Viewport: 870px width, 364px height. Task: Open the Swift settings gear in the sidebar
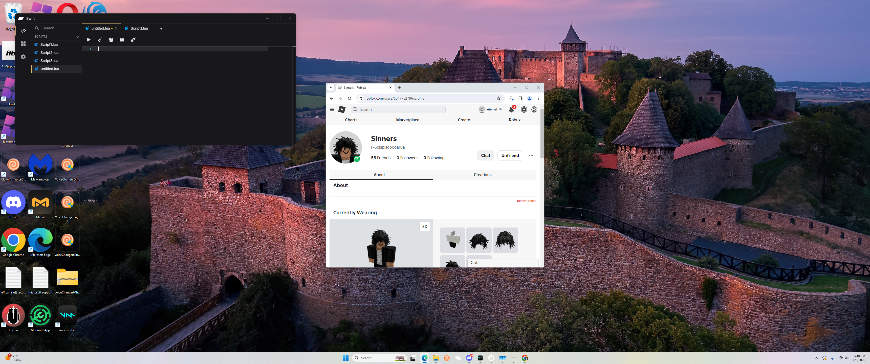(x=23, y=57)
